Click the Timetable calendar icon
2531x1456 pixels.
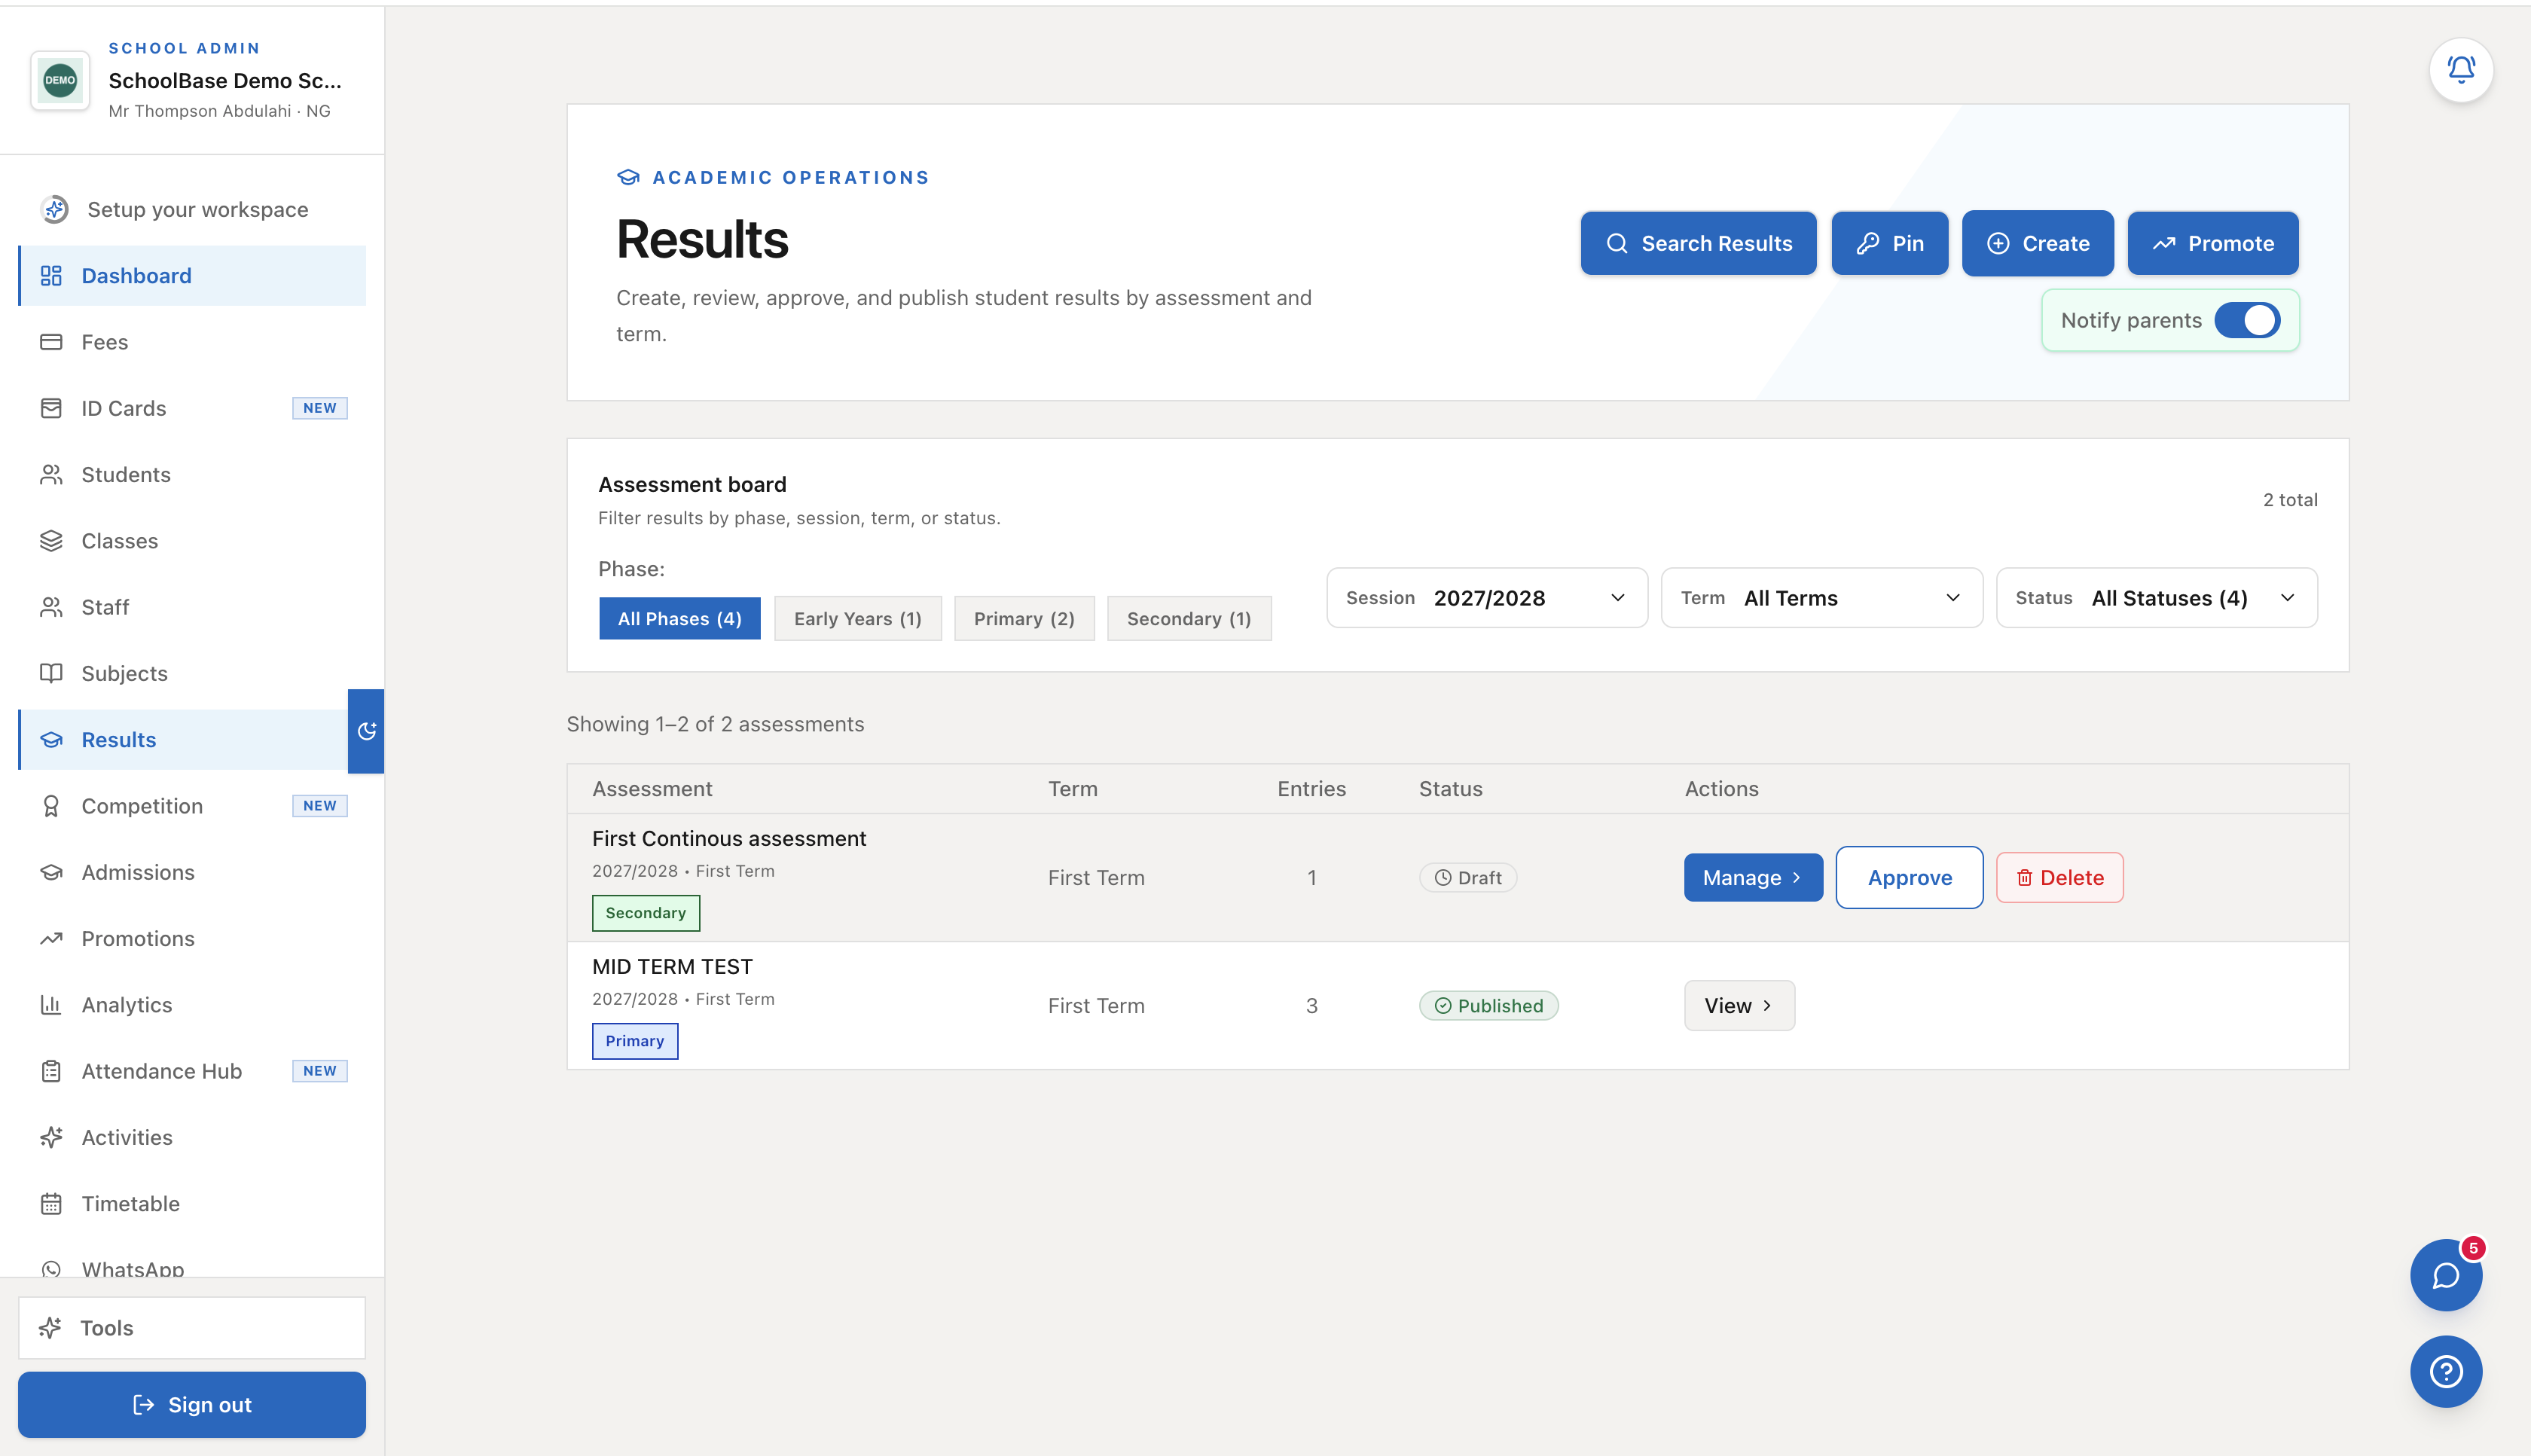click(x=51, y=1204)
